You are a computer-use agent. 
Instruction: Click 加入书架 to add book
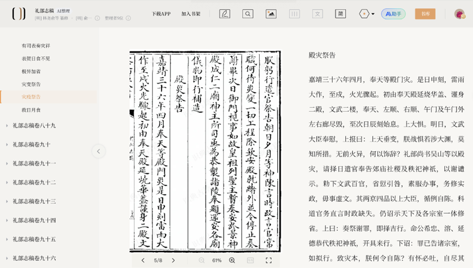191,14
